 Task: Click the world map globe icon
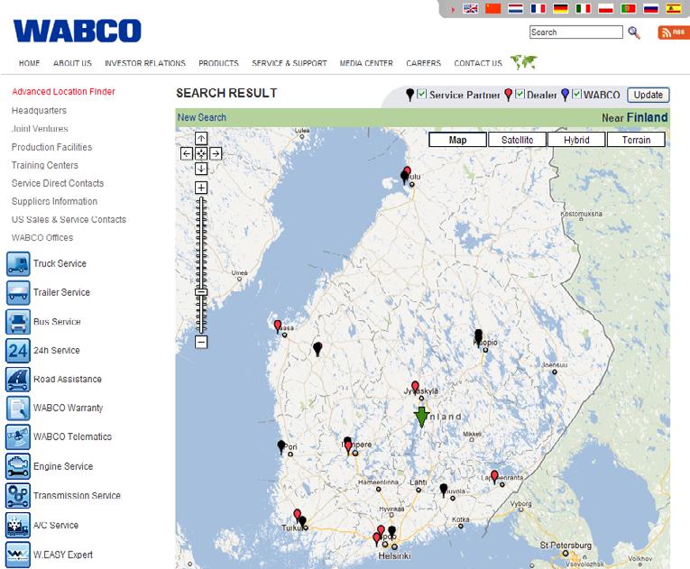pyautogui.click(x=524, y=62)
